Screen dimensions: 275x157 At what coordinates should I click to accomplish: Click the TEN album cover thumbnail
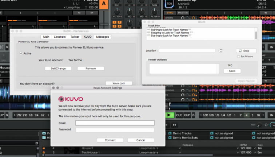169,4
